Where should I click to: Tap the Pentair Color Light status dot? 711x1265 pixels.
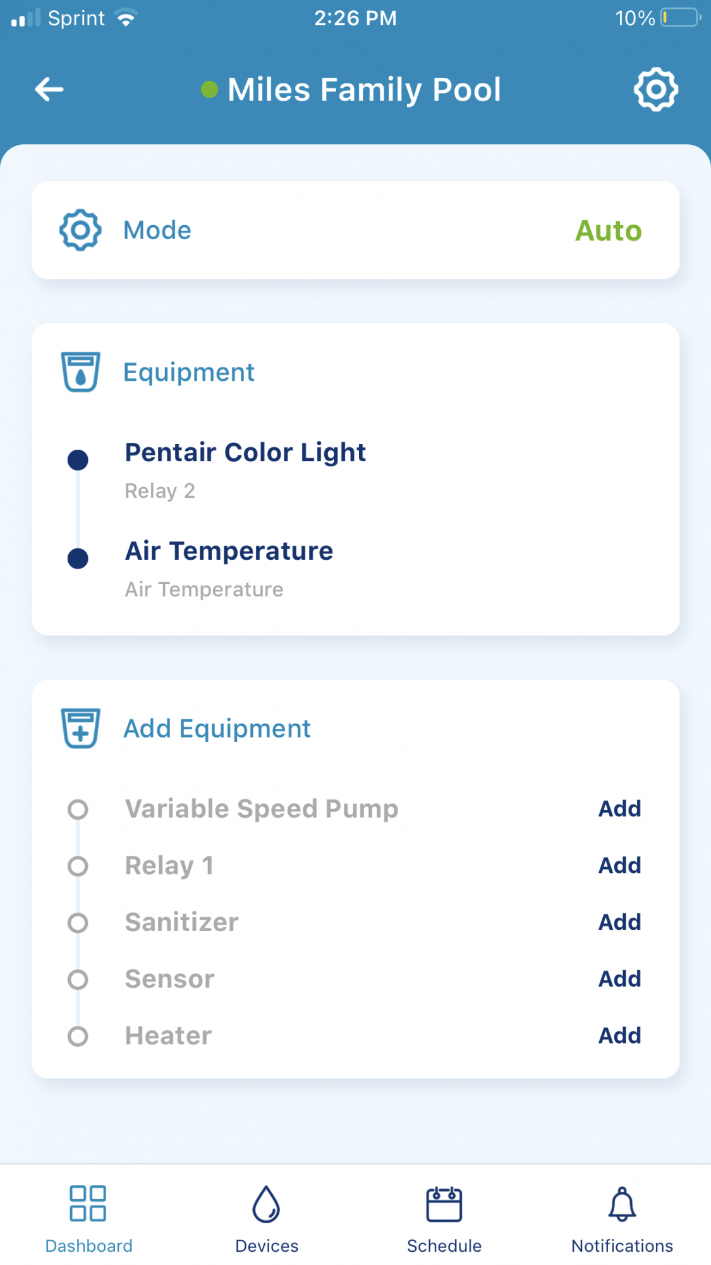(78, 460)
